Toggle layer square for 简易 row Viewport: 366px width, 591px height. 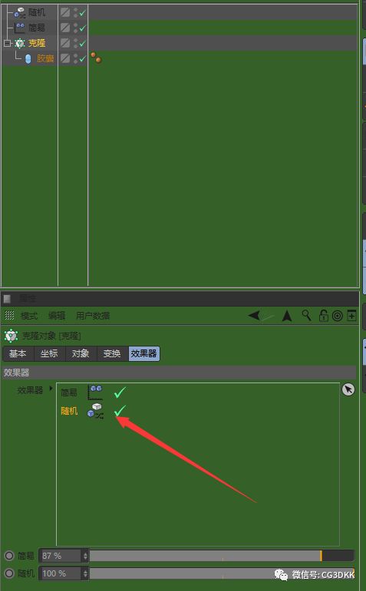point(65,28)
